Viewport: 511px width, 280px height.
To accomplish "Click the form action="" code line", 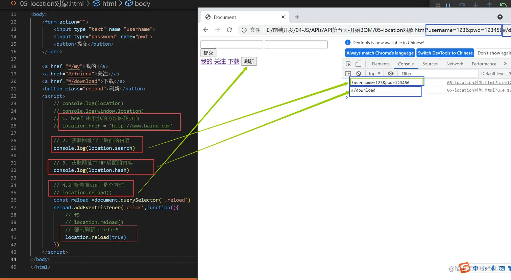I will pos(65,22).
